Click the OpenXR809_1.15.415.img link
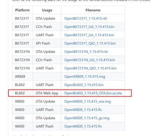 pyautogui.click(x=85, y=77)
